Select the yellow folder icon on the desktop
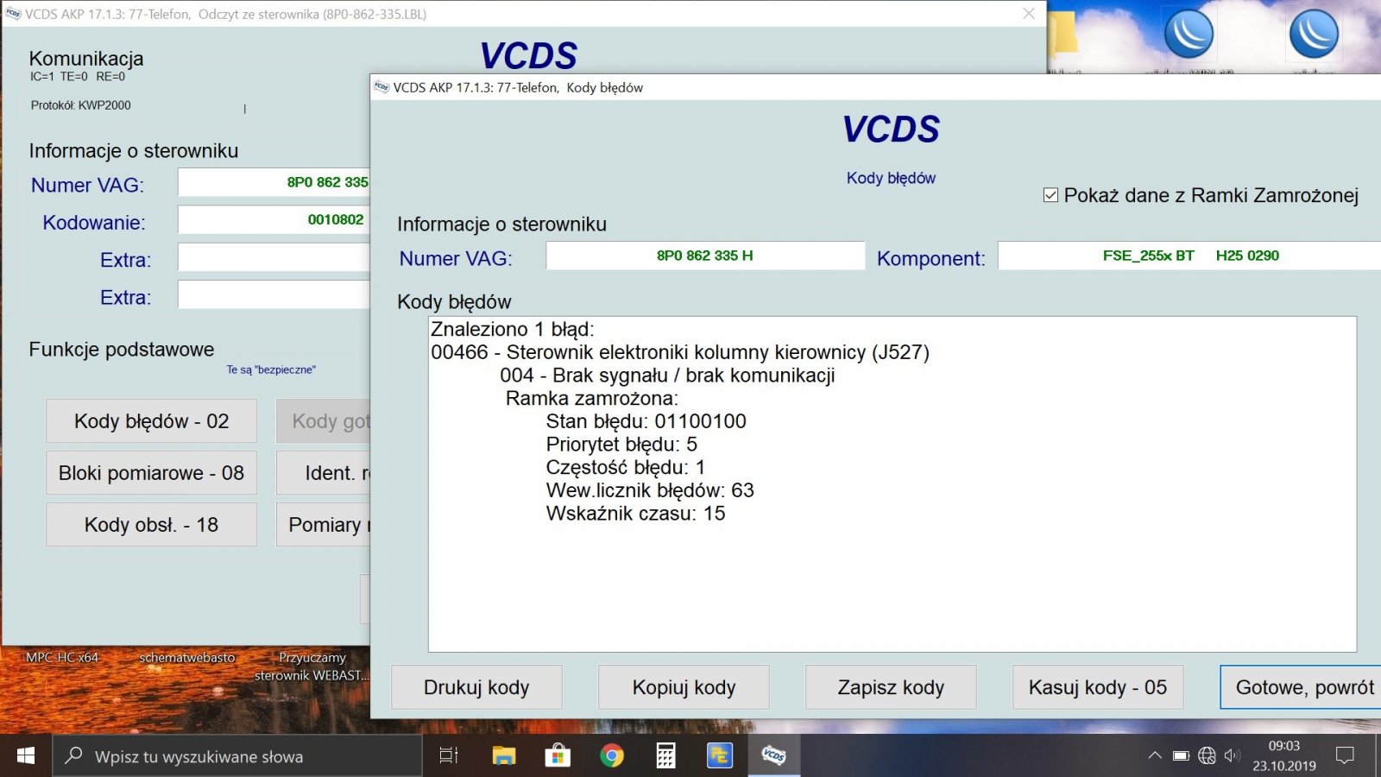This screenshot has width=1381, height=777. pos(1063,35)
